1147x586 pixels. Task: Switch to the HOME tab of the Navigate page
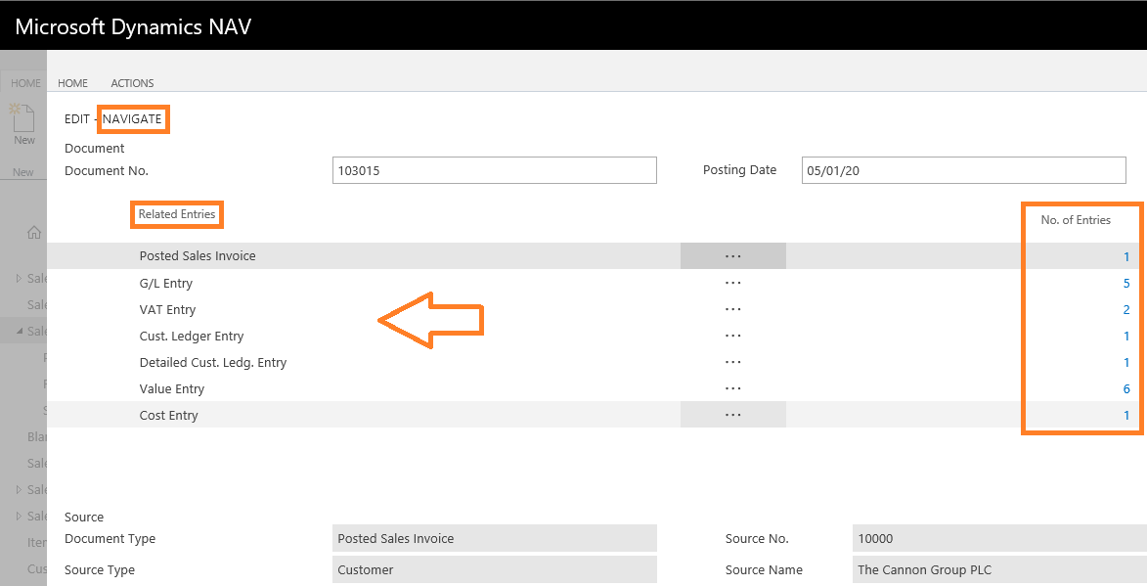click(x=72, y=83)
